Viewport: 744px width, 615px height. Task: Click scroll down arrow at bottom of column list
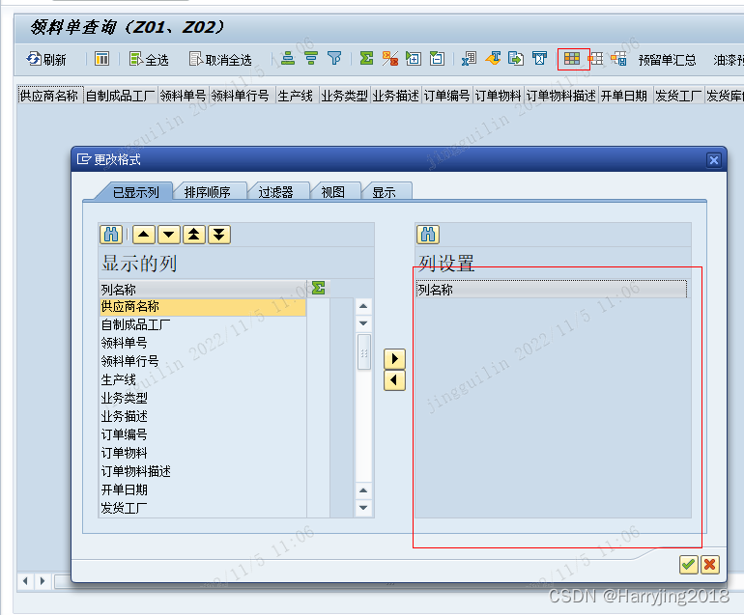[363, 508]
